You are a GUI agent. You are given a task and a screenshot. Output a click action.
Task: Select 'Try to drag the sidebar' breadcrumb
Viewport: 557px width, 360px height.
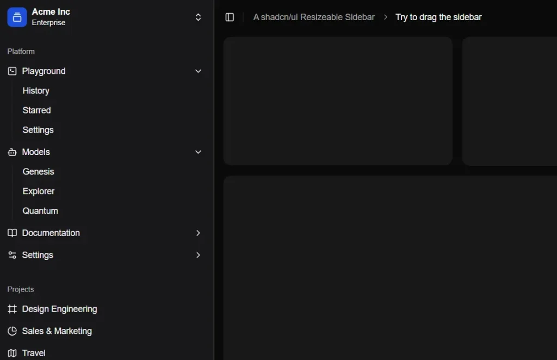(x=438, y=17)
